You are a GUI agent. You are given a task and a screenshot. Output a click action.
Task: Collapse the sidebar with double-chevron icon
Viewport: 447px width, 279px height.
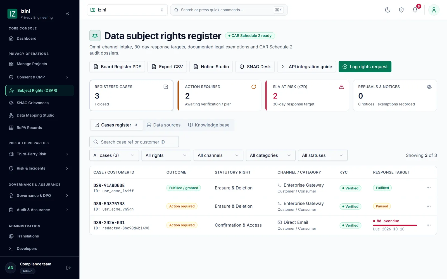pyautogui.click(x=67, y=14)
